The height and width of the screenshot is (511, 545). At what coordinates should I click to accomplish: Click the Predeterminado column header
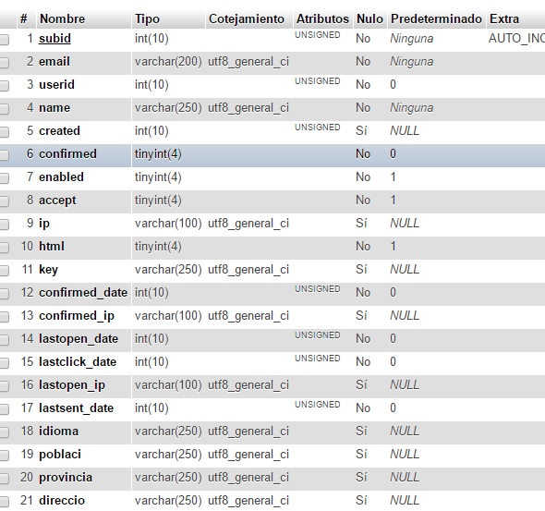(x=436, y=18)
